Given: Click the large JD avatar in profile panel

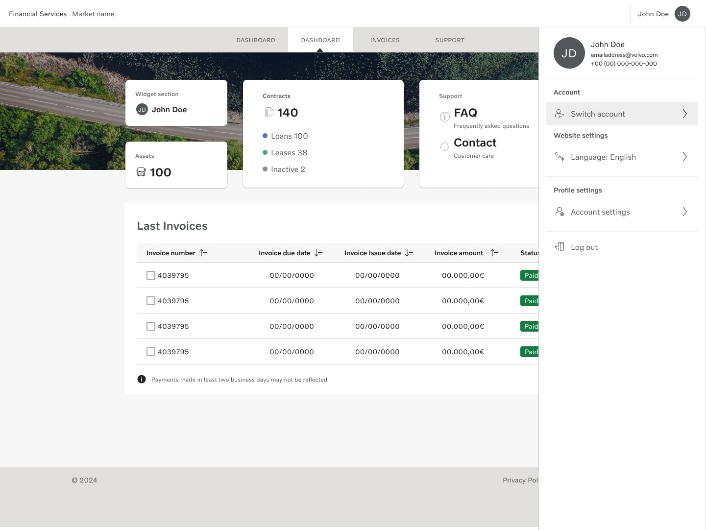Looking at the screenshot, I should point(569,53).
